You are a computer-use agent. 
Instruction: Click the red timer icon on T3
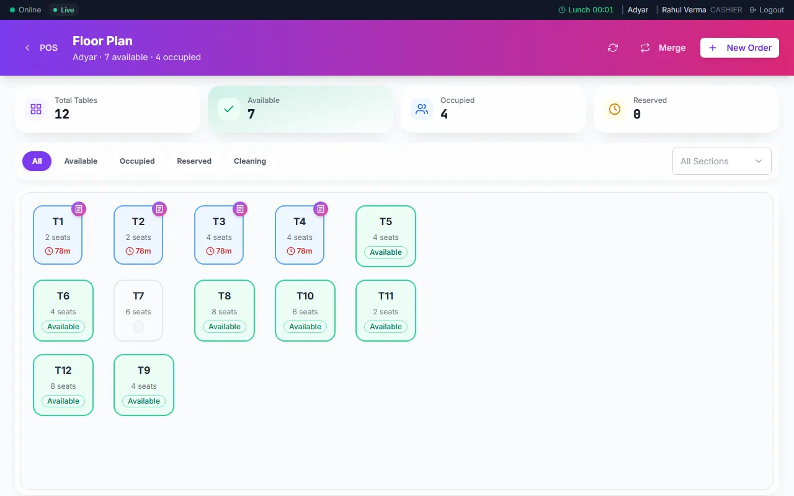pyautogui.click(x=210, y=251)
